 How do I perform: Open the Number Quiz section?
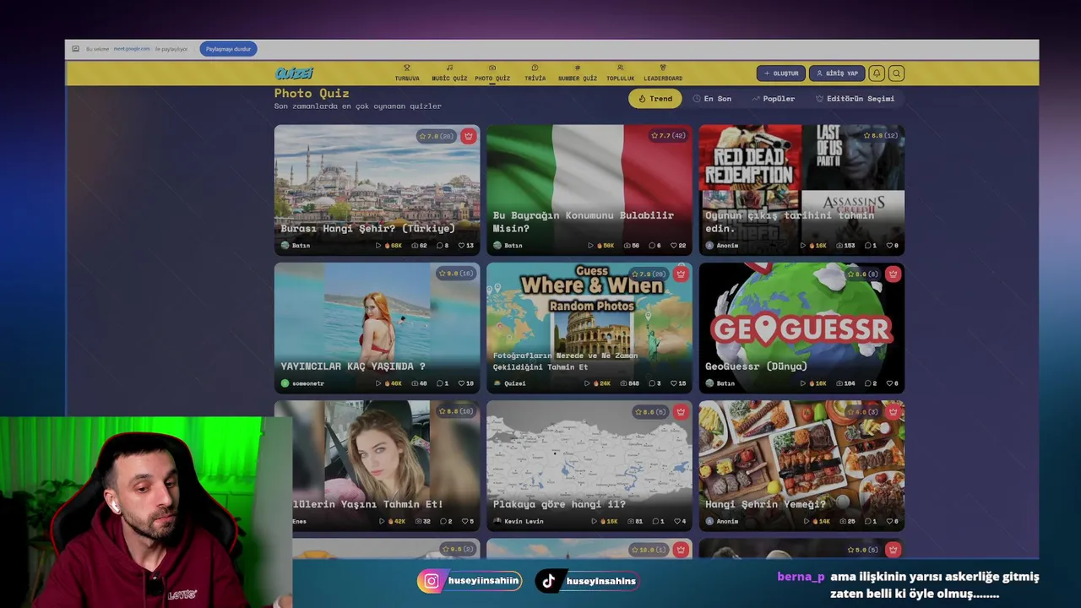click(x=578, y=73)
